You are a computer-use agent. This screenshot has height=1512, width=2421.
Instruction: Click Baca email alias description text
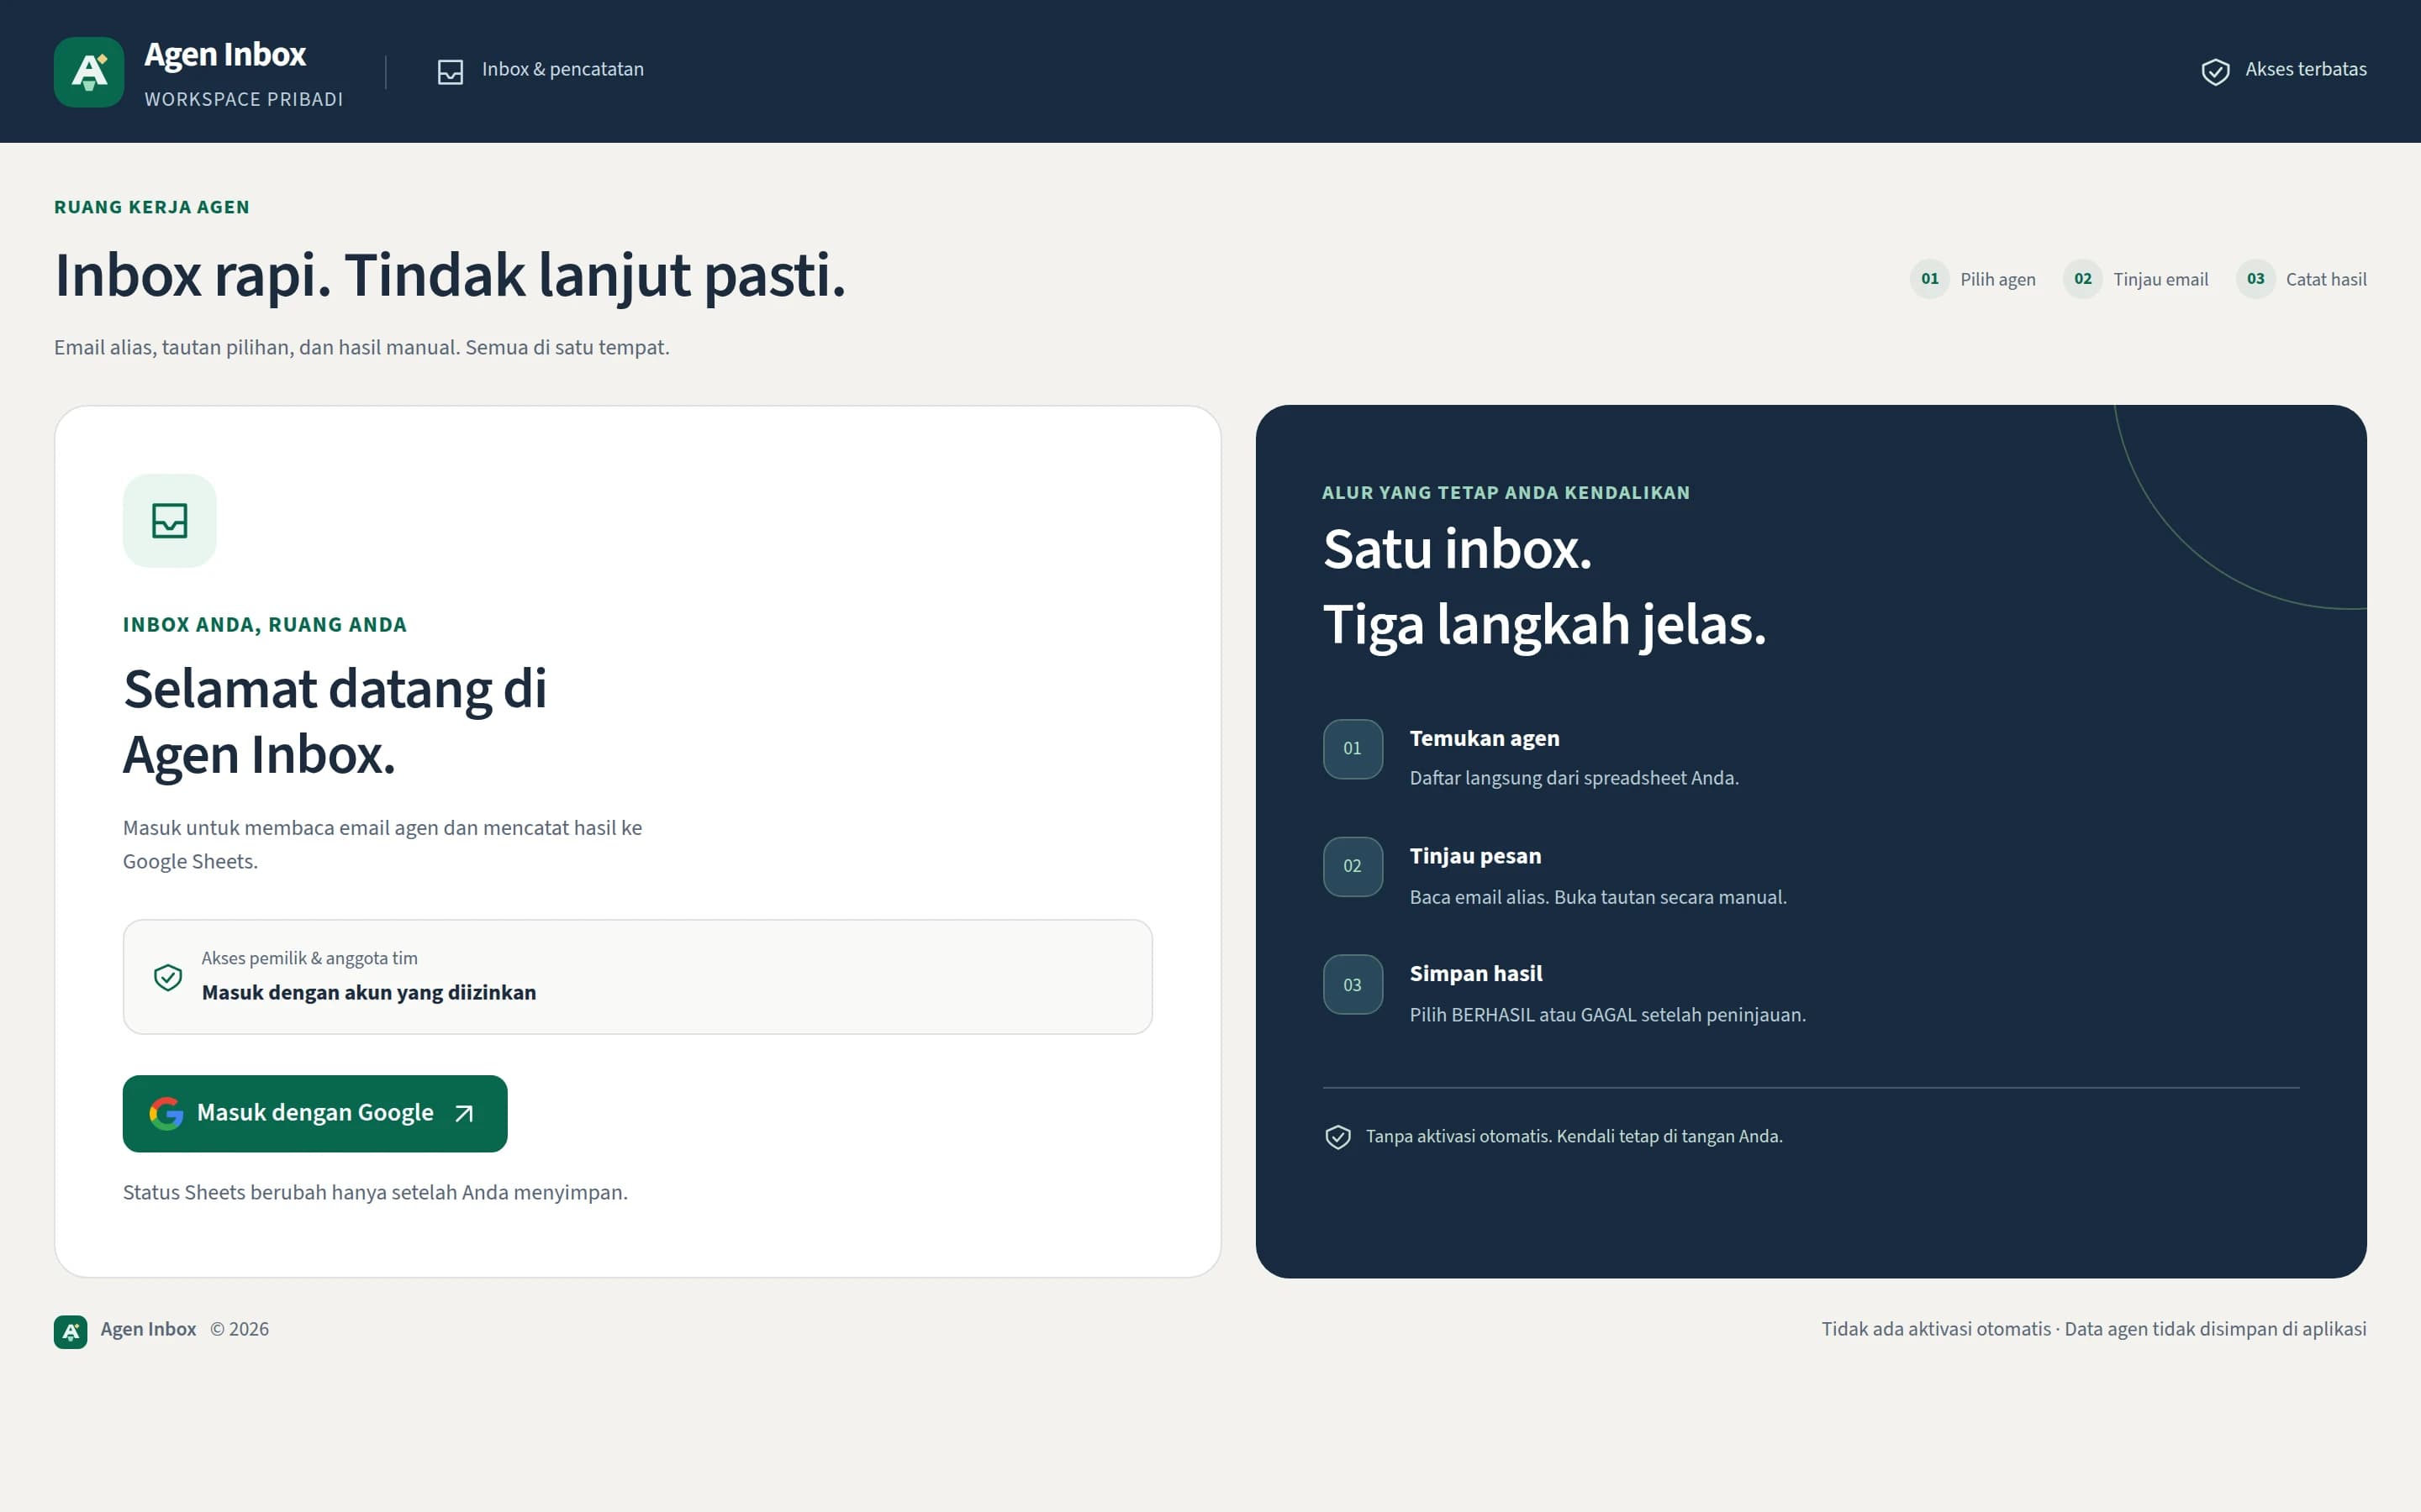click(x=1598, y=898)
